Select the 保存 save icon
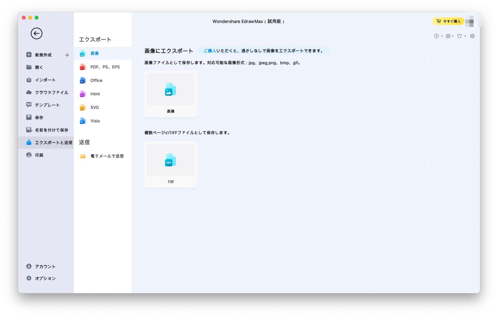The image size is (498, 317). point(29,117)
